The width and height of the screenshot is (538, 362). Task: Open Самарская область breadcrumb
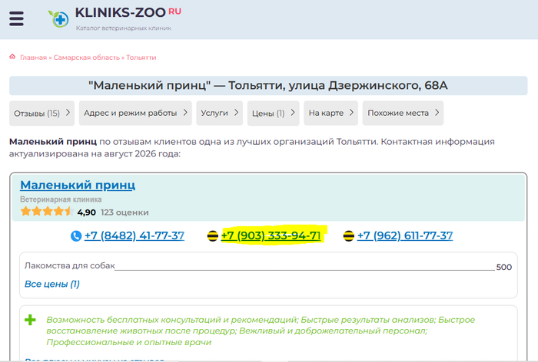(x=86, y=58)
